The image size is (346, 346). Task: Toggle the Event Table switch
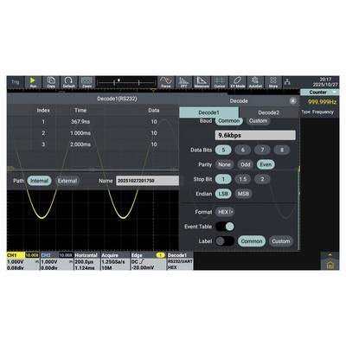225,227
